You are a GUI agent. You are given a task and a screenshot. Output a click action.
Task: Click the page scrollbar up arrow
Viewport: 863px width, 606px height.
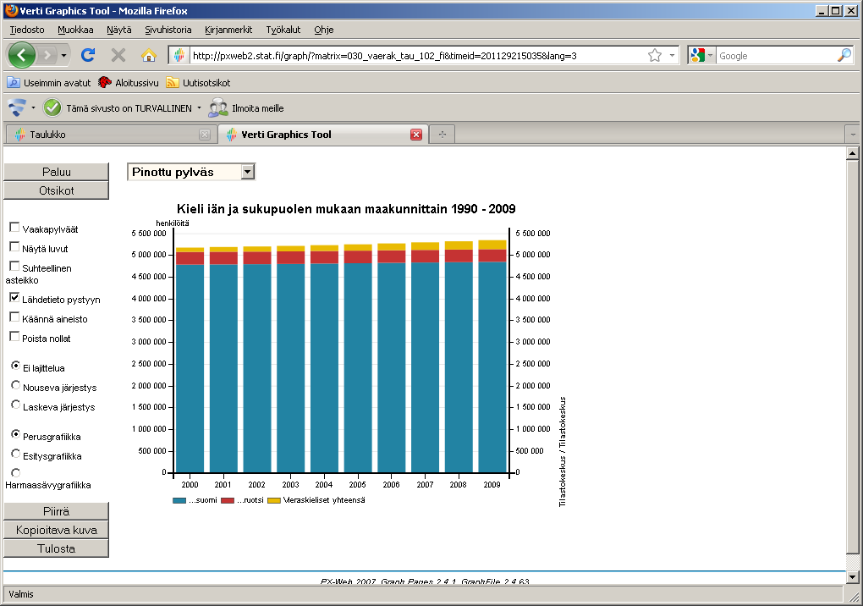tap(853, 153)
